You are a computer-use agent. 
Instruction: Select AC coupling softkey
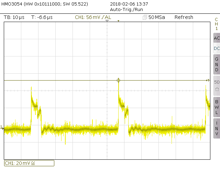pyautogui.click(x=217, y=38)
